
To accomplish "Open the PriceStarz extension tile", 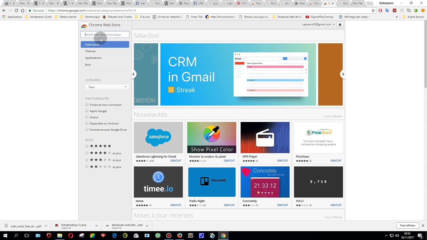I will (x=318, y=142).
